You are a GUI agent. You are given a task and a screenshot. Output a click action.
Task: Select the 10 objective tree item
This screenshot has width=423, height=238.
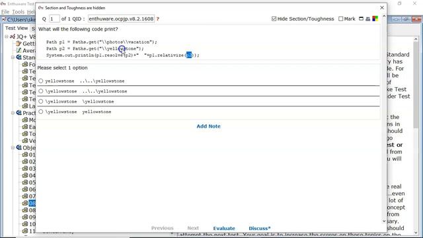pyautogui.click(x=32, y=224)
